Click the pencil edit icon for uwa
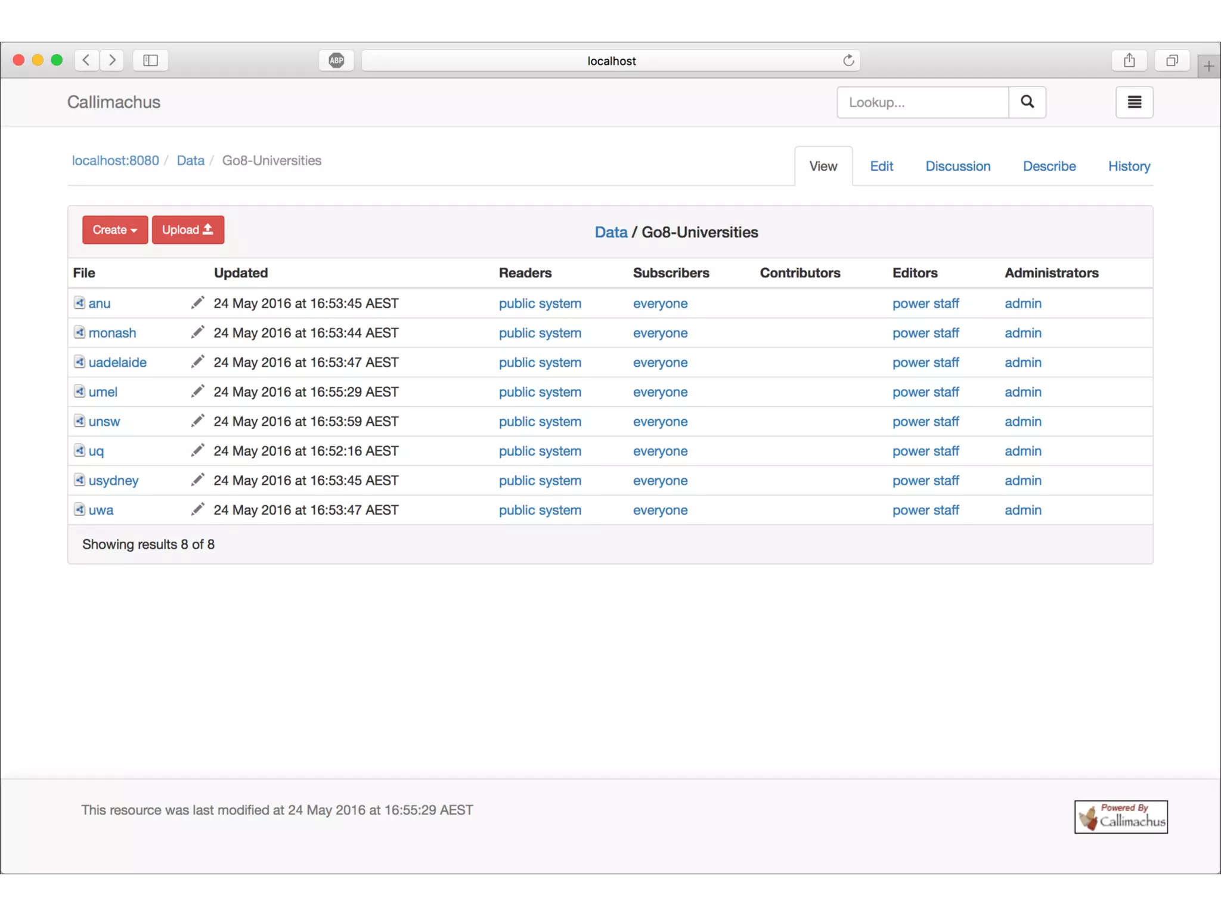 coord(197,509)
